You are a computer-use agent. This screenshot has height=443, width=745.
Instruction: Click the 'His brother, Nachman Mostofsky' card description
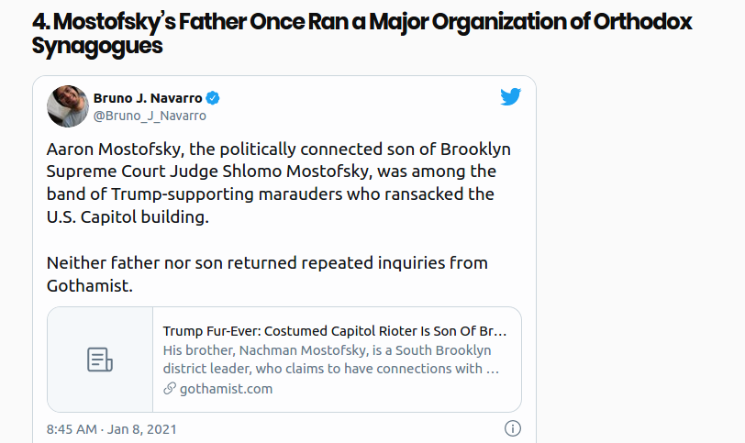(x=331, y=360)
